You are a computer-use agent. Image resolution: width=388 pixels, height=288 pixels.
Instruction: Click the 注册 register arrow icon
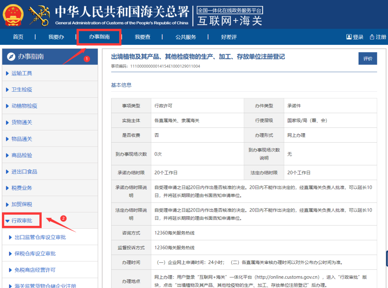click(x=373, y=37)
